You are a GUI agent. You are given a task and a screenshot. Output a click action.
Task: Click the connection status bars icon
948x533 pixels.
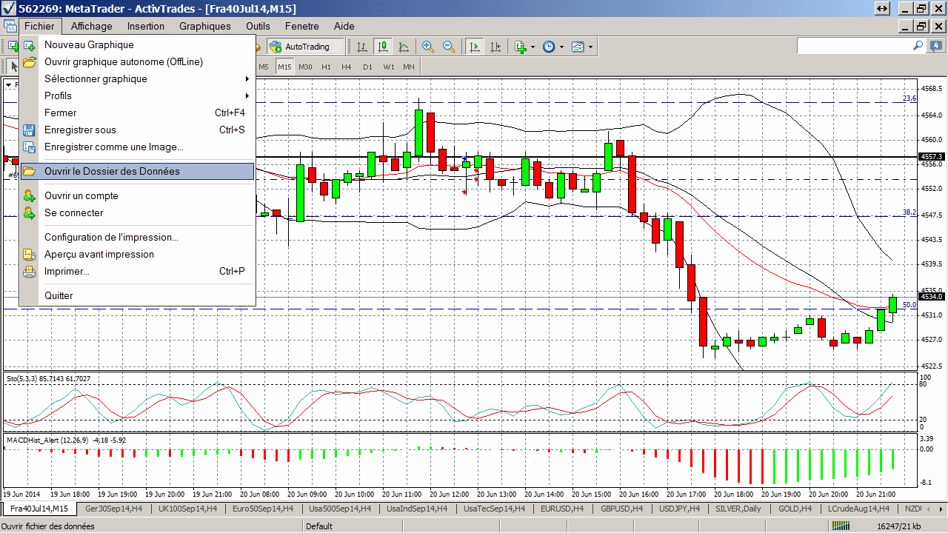(840, 526)
